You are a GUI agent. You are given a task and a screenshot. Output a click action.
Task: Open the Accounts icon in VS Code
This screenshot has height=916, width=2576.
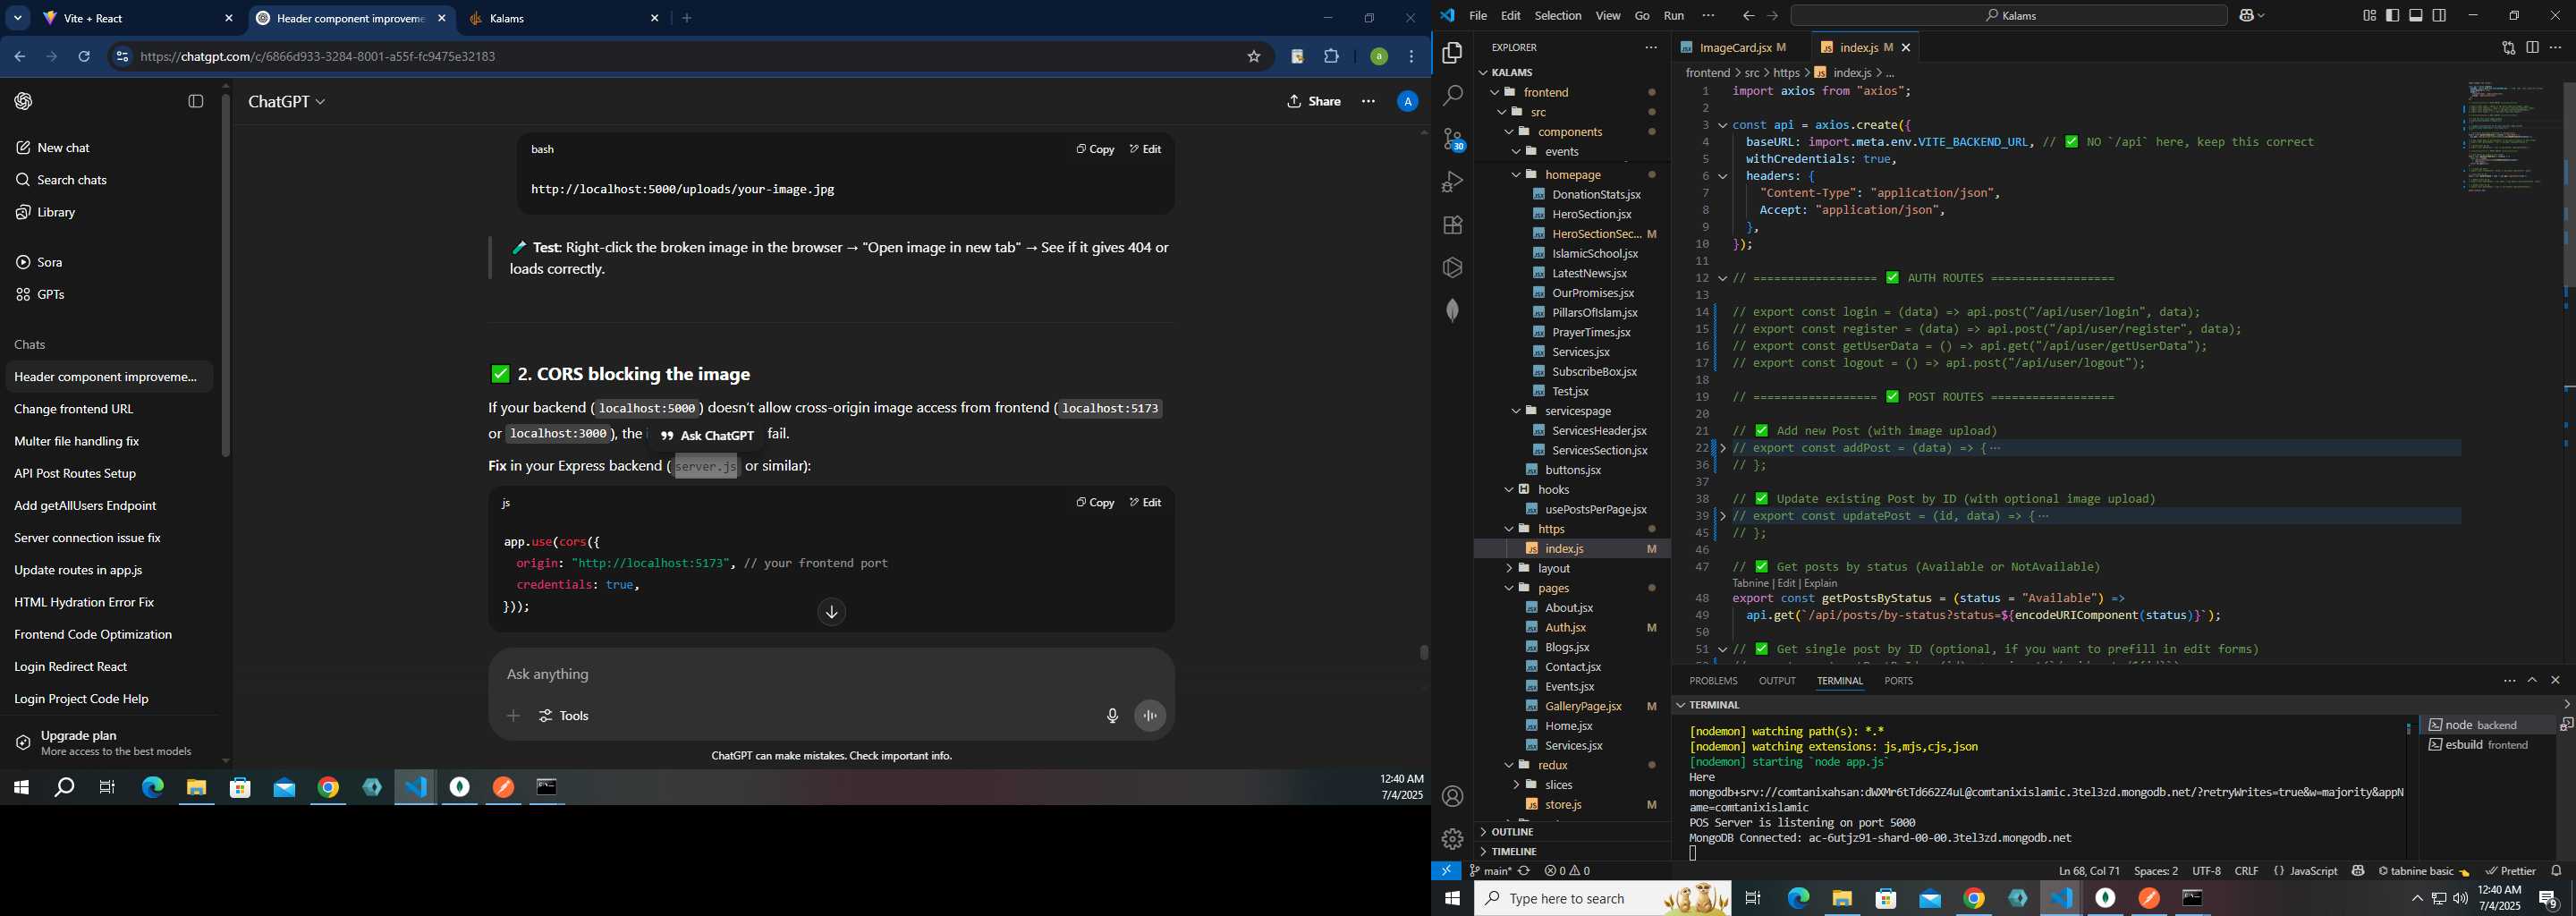(x=1452, y=796)
